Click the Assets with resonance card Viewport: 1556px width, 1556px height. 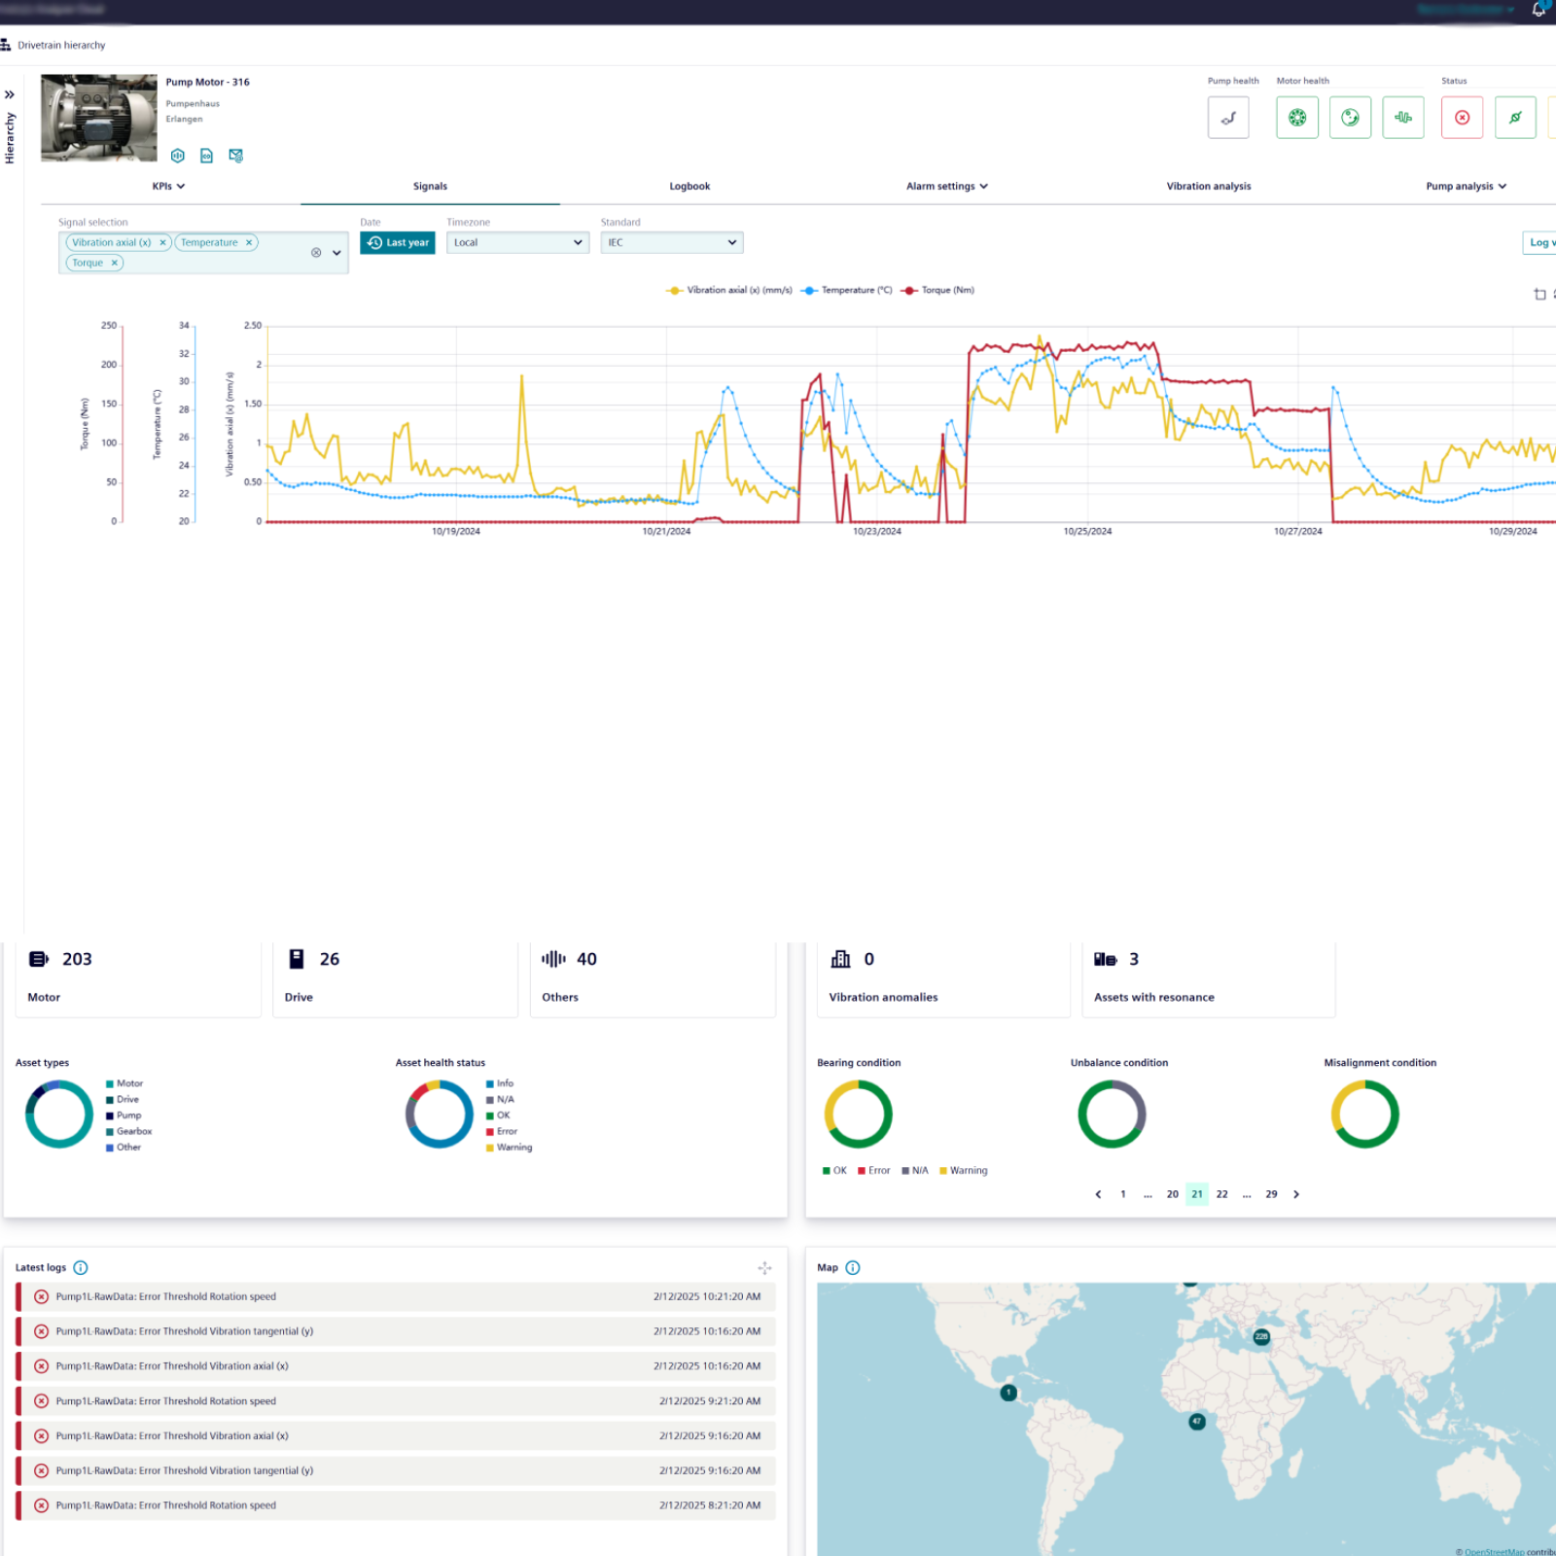point(1209,978)
